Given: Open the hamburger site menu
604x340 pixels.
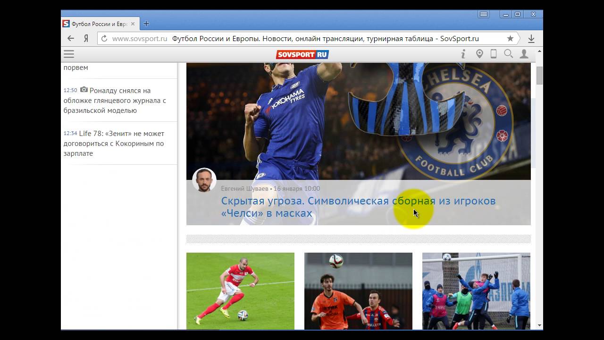Looking at the screenshot, I should pos(69,54).
